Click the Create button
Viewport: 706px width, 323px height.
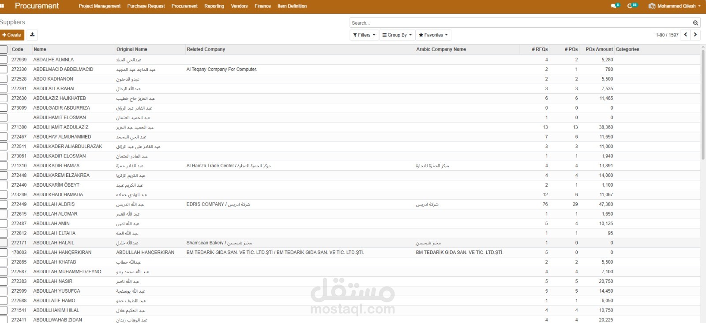coord(12,35)
